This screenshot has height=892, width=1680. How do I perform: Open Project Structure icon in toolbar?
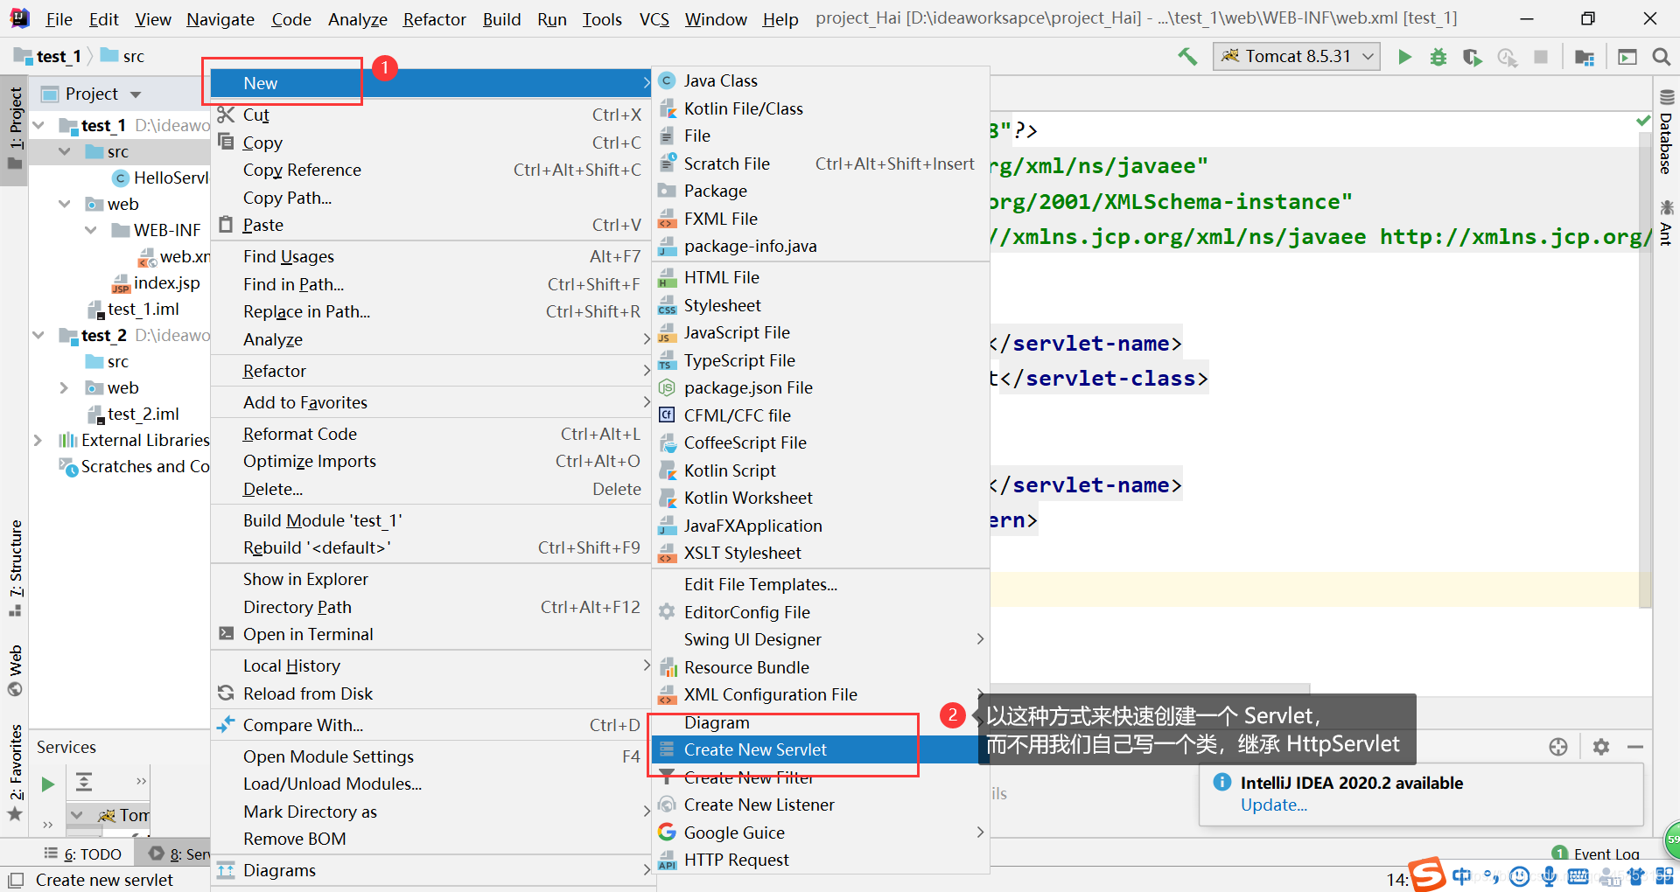pos(1585,57)
